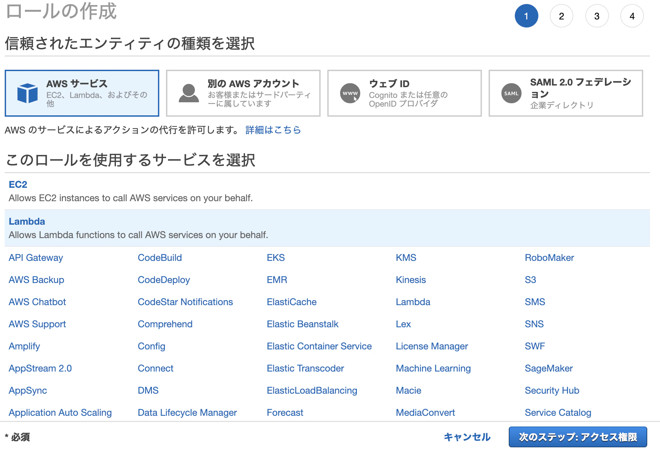
Task: Select the AWS サービス entity card icon
Action: click(28, 93)
